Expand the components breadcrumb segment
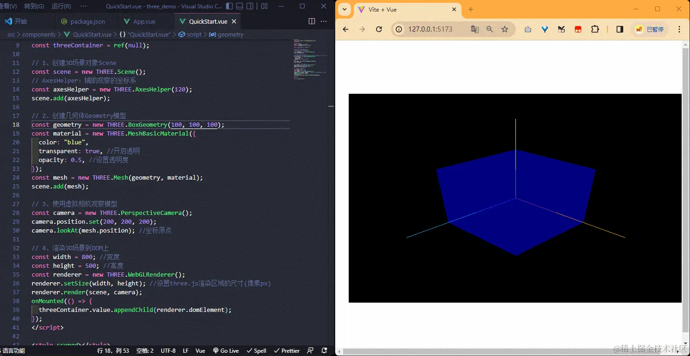 pyautogui.click(x=39, y=34)
